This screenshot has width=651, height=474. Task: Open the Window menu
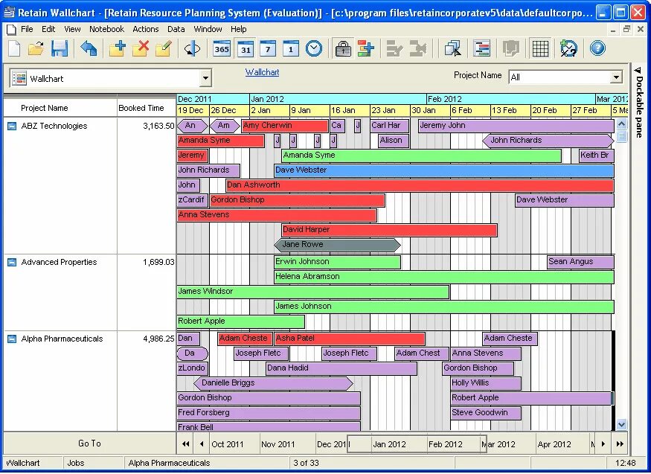pos(208,30)
